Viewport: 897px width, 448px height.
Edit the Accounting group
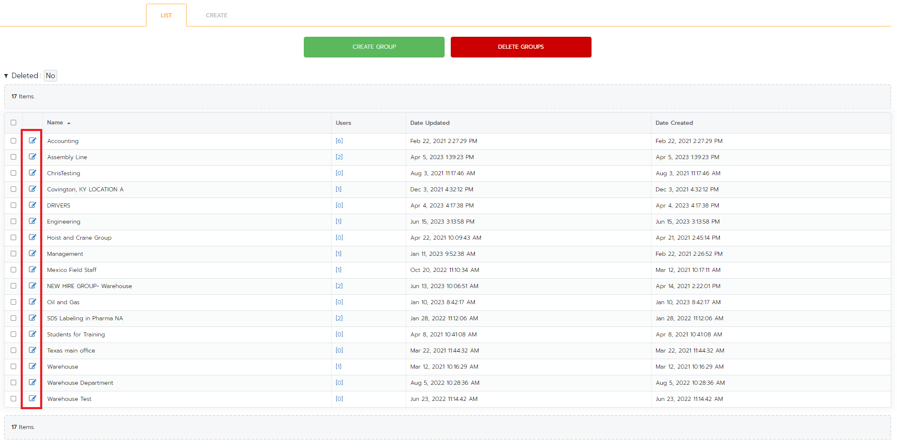[32, 141]
